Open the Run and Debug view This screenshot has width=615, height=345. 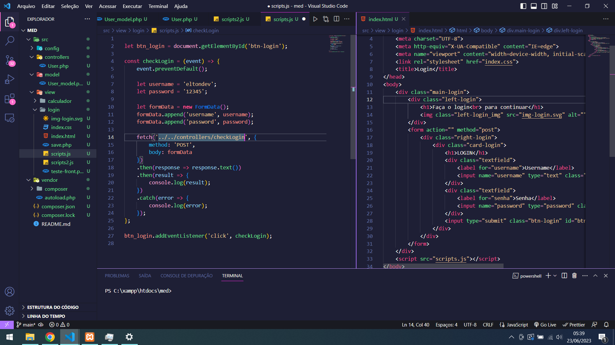click(x=10, y=79)
